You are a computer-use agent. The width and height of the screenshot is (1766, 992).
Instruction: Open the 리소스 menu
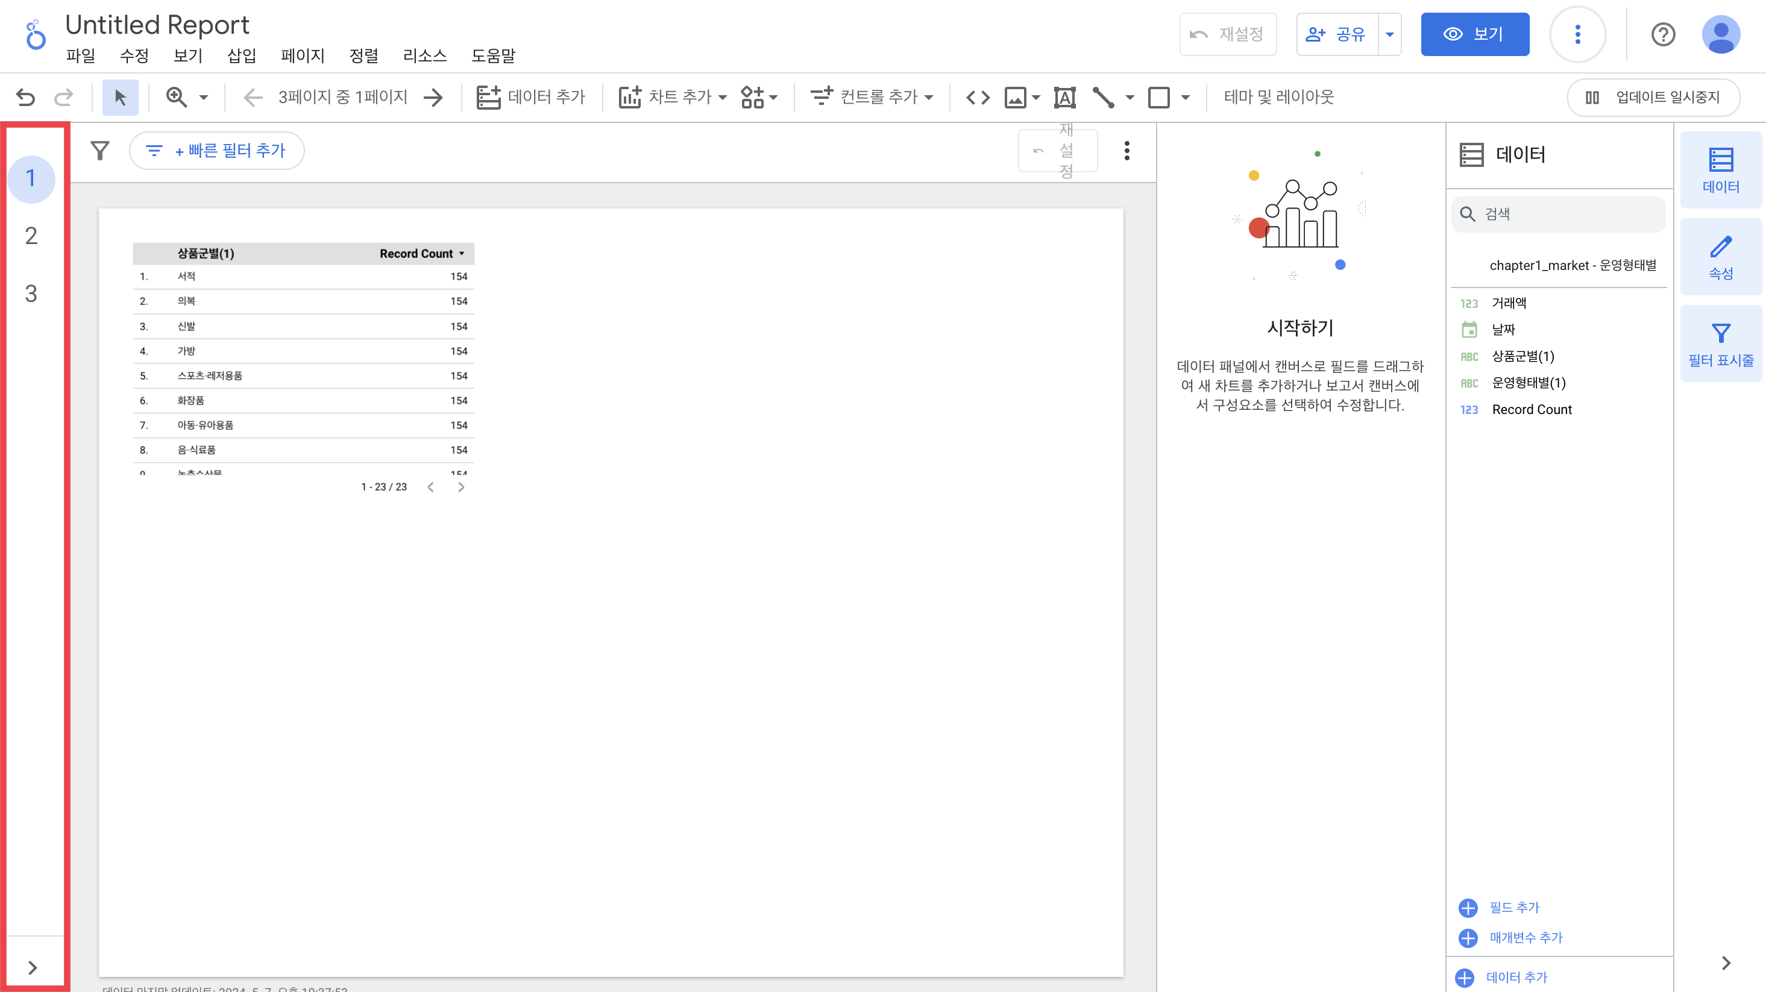point(424,55)
